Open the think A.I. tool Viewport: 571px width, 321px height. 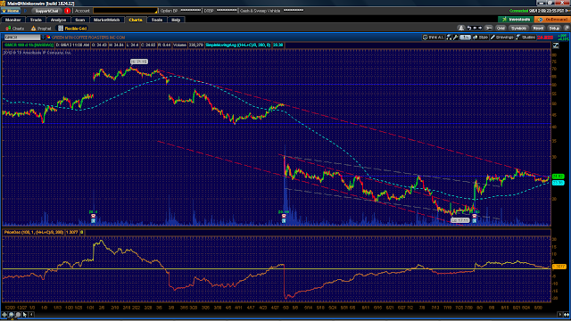click(x=433, y=37)
